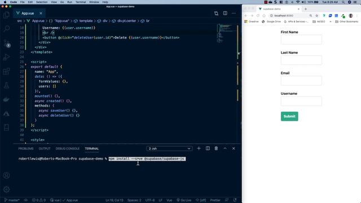Bookmark this page with the star icon
Viewport: 361px width, 203px height.
coord(317,16)
